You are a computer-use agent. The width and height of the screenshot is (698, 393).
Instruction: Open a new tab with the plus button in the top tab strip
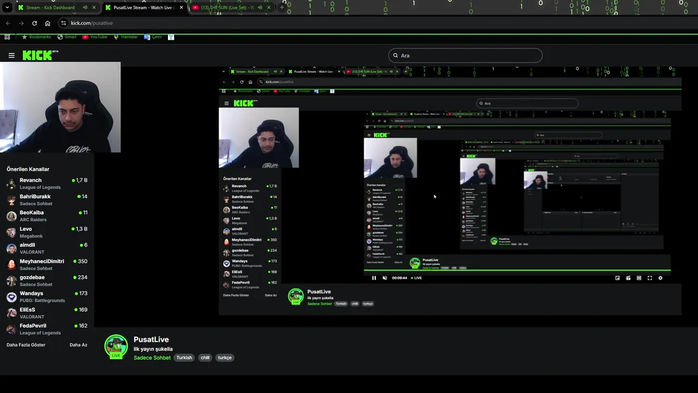point(282,8)
